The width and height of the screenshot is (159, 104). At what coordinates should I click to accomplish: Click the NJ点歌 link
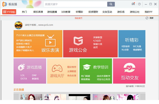click(125, 50)
